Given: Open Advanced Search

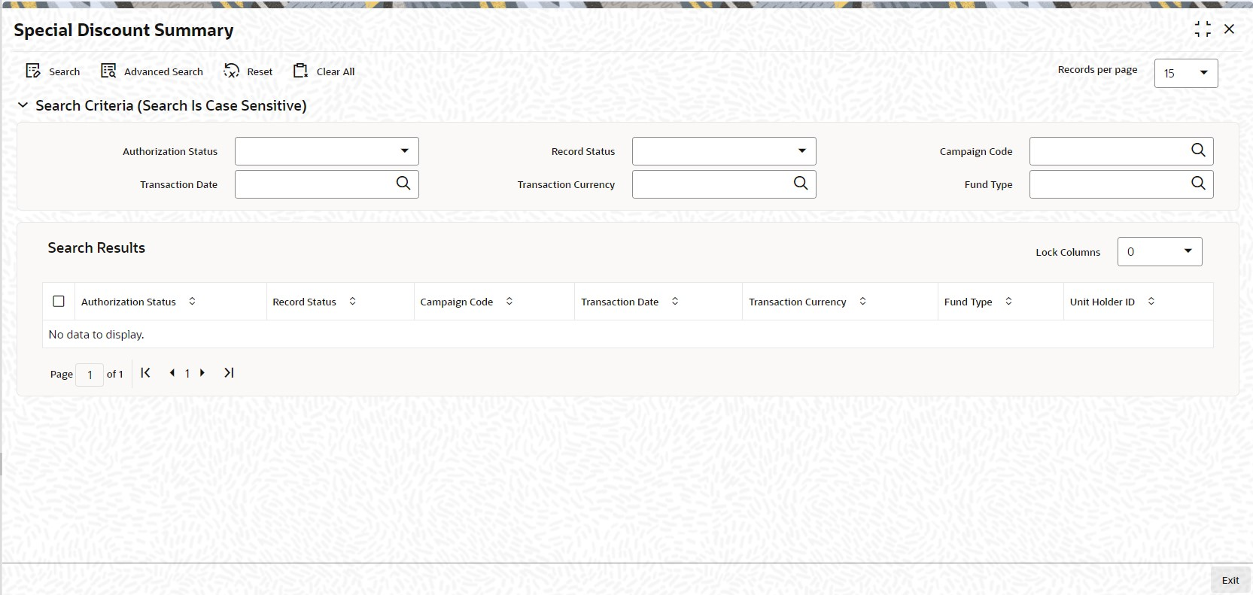Looking at the screenshot, I should coord(152,71).
